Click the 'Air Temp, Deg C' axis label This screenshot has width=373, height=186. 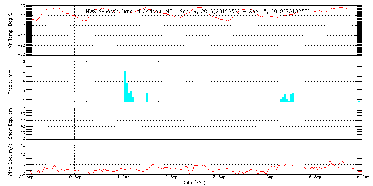(x=10, y=31)
